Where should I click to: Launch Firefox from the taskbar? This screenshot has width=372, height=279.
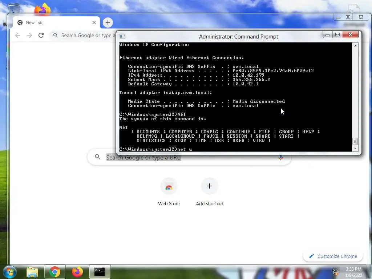(77, 272)
